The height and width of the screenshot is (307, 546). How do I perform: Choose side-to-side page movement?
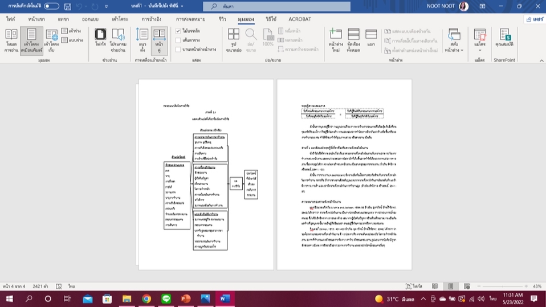click(159, 40)
